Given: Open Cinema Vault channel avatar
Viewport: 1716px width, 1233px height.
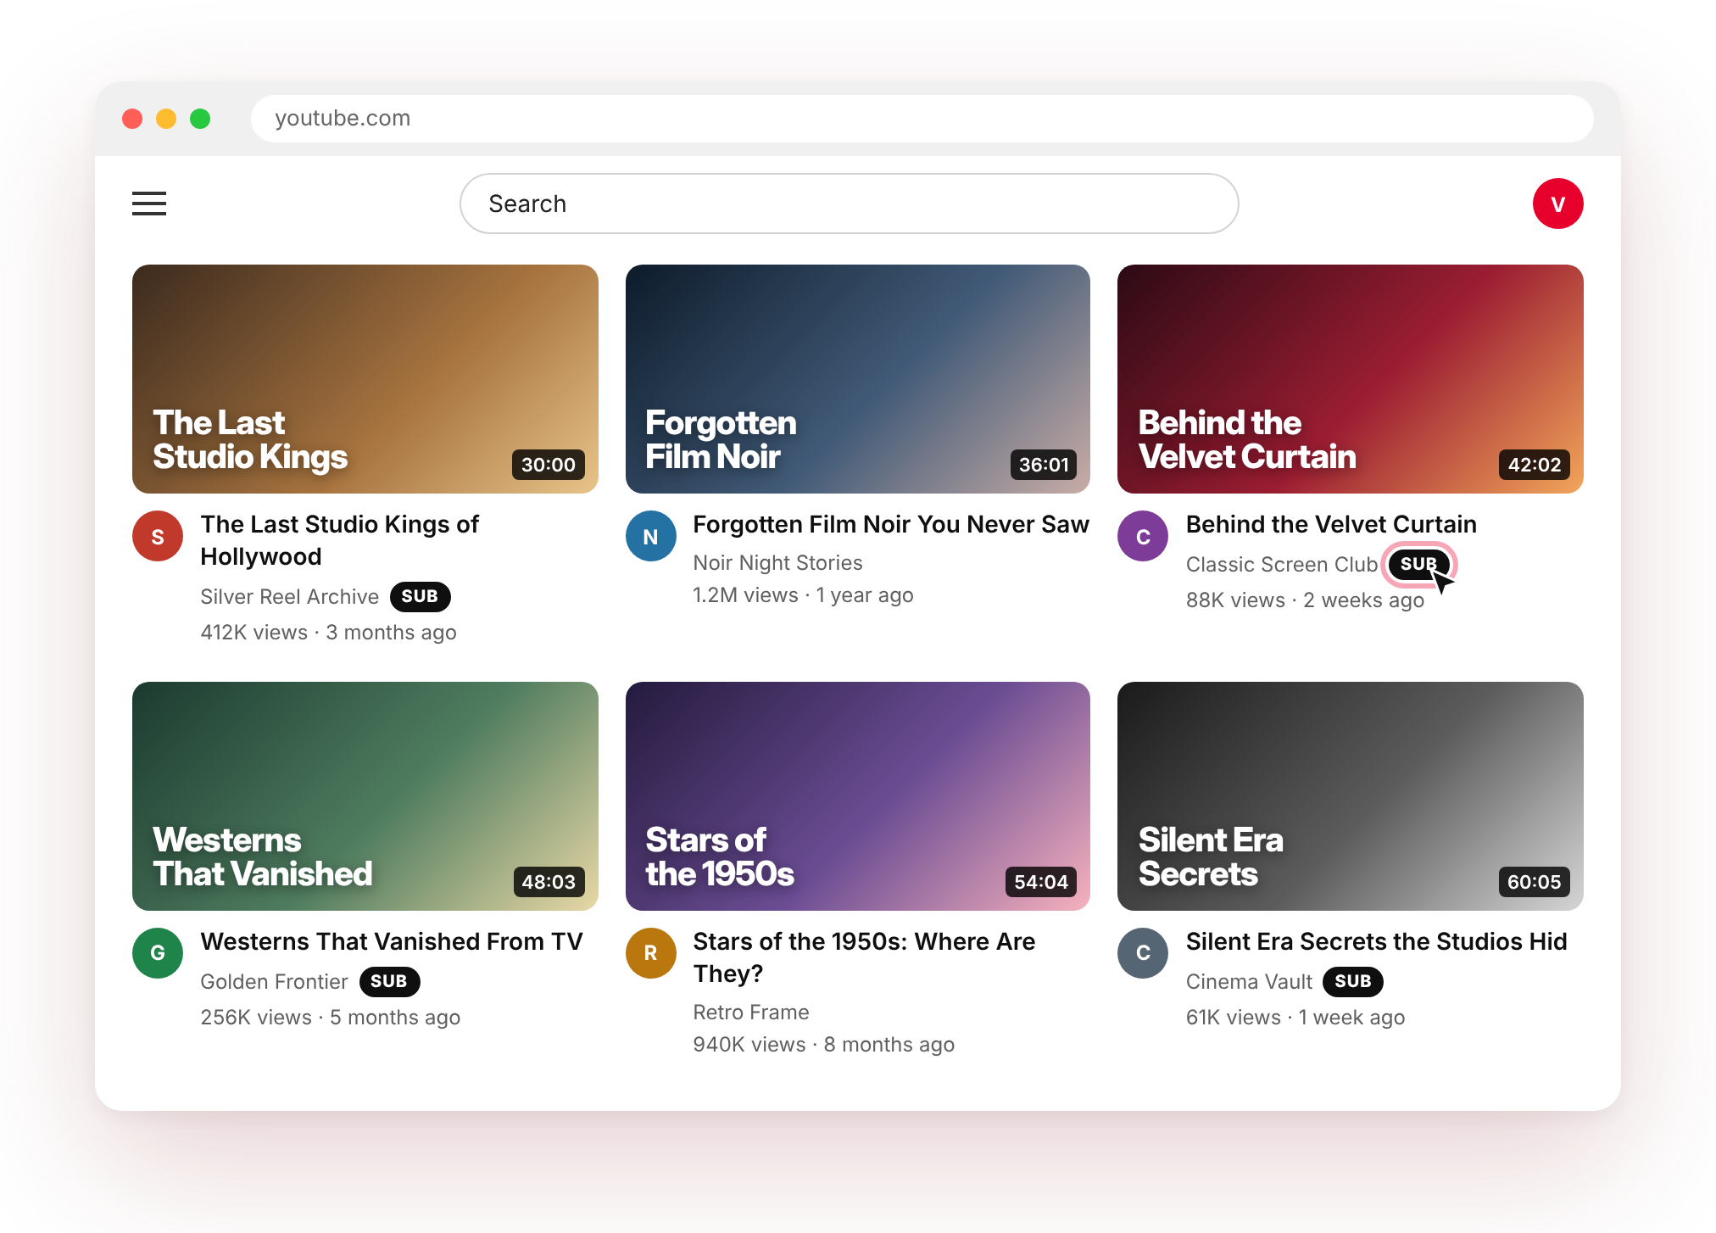Looking at the screenshot, I should coord(1143,953).
